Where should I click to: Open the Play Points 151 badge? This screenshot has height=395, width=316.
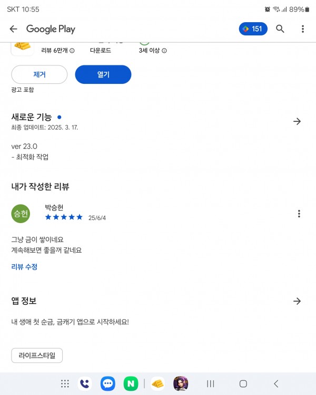pos(253,28)
